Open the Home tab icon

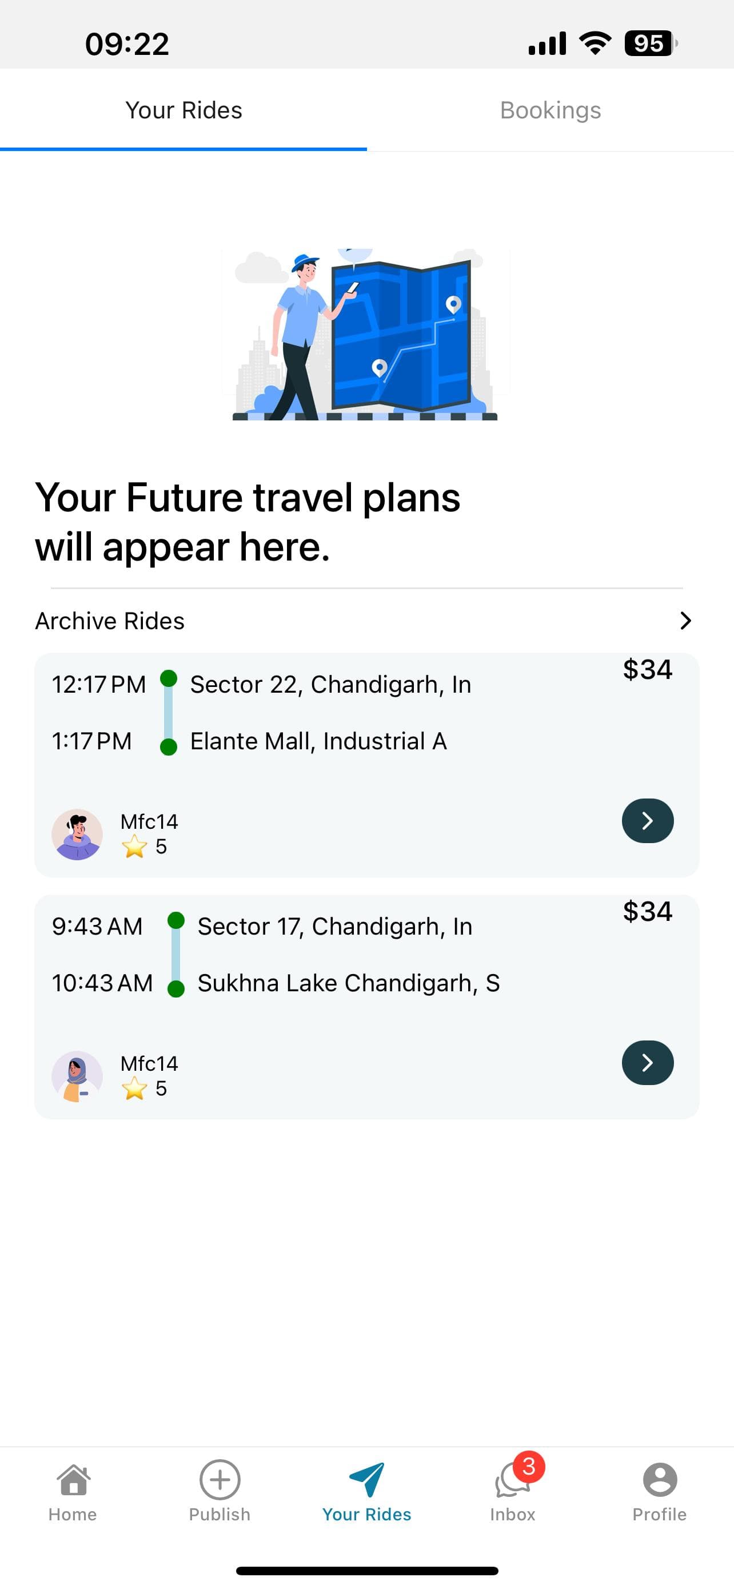(73, 1480)
